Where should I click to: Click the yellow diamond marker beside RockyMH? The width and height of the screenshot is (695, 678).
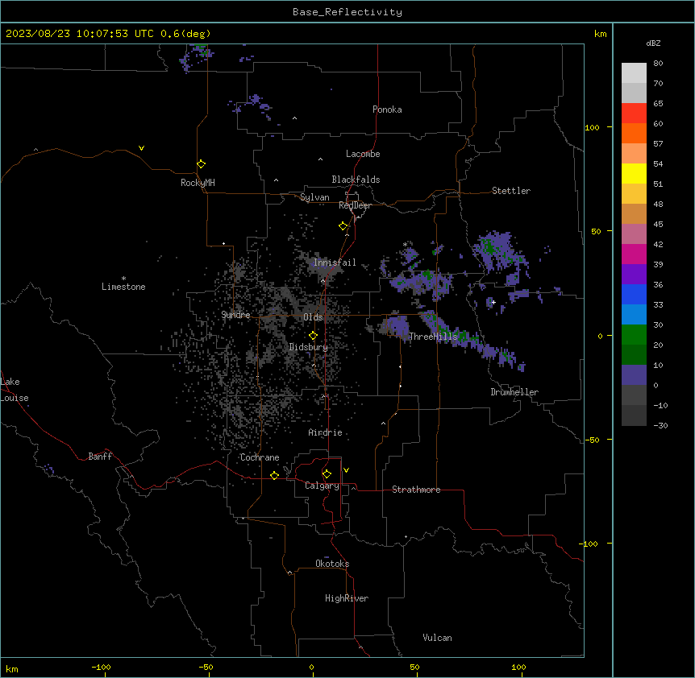[x=201, y=164]
